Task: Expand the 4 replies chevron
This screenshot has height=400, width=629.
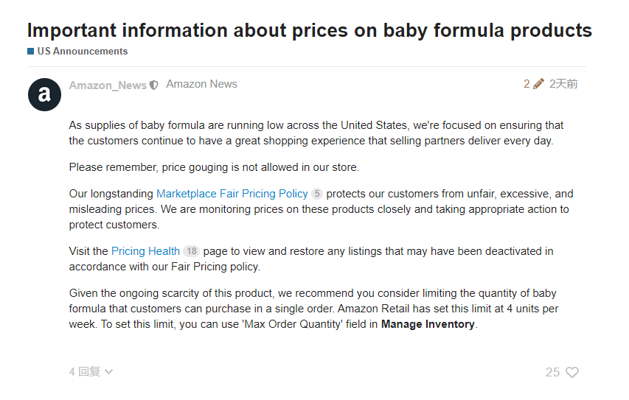Action: click(x=109, y=372)
